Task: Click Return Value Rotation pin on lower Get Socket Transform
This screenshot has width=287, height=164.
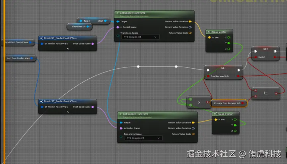Action: (193, 128)
